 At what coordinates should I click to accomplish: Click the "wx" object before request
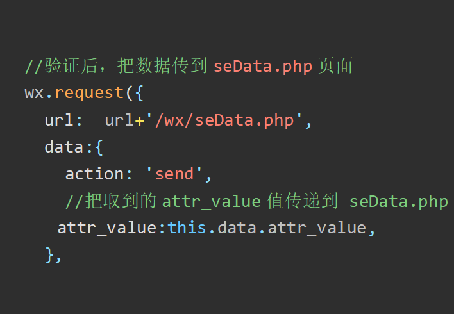tap(35, 93)
